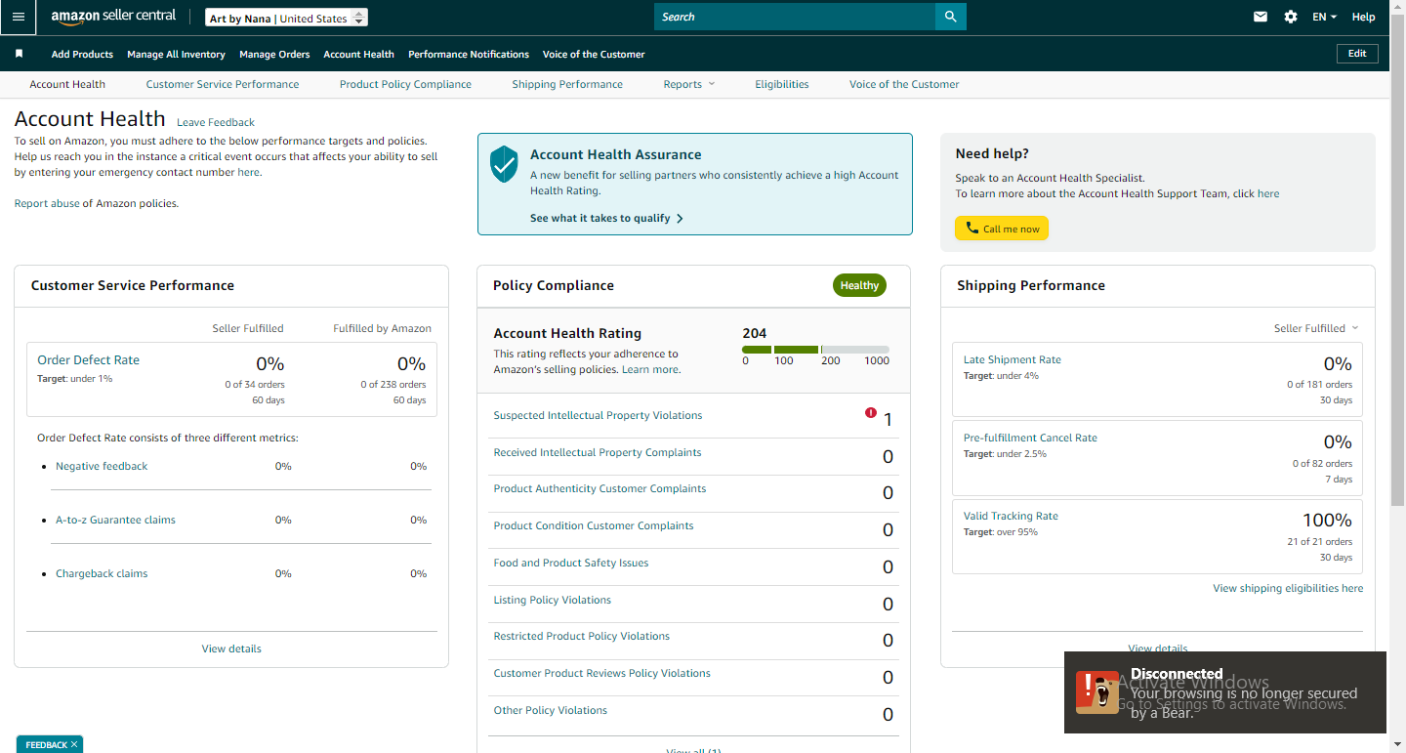Image resolution: width=1406 pixels, height=753 pixels.
Task: Click the Account Health Rating progress bar
Action: click(x=815, y=350)
